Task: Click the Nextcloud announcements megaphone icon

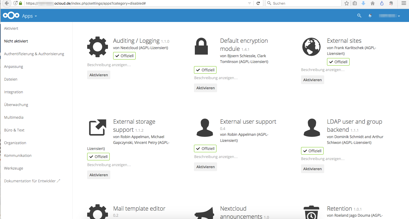Action: (205, 213)
